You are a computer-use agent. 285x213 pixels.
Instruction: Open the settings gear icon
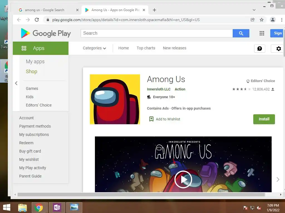(278, 49)
